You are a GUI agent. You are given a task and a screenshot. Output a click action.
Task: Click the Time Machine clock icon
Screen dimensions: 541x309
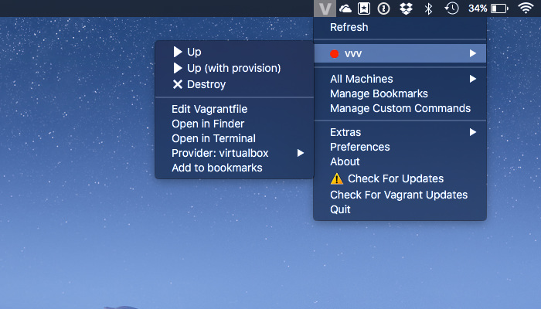click(x=451, y=8)
